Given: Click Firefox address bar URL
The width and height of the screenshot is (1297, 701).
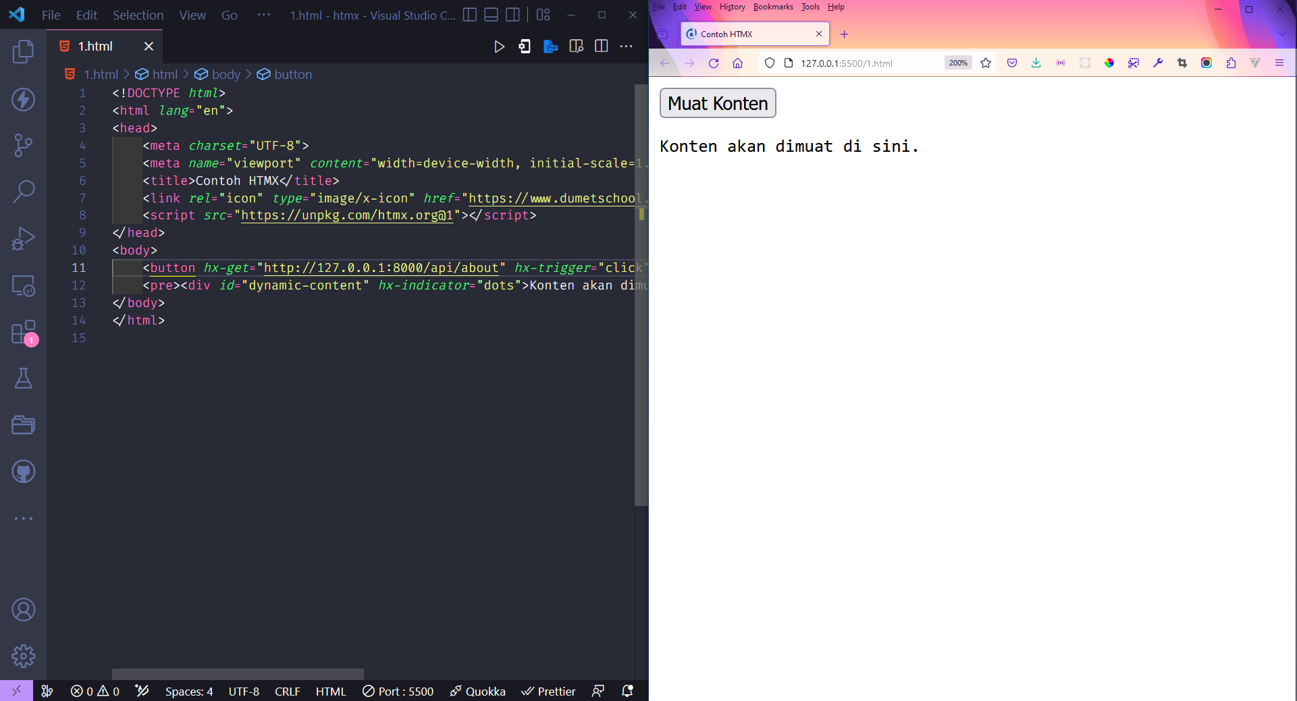Looking at the screenshot, I should tap(847, 63).
